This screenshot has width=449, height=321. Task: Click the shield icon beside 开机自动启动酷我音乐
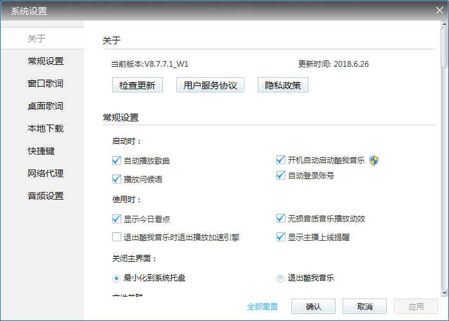(x=374, y=160)
